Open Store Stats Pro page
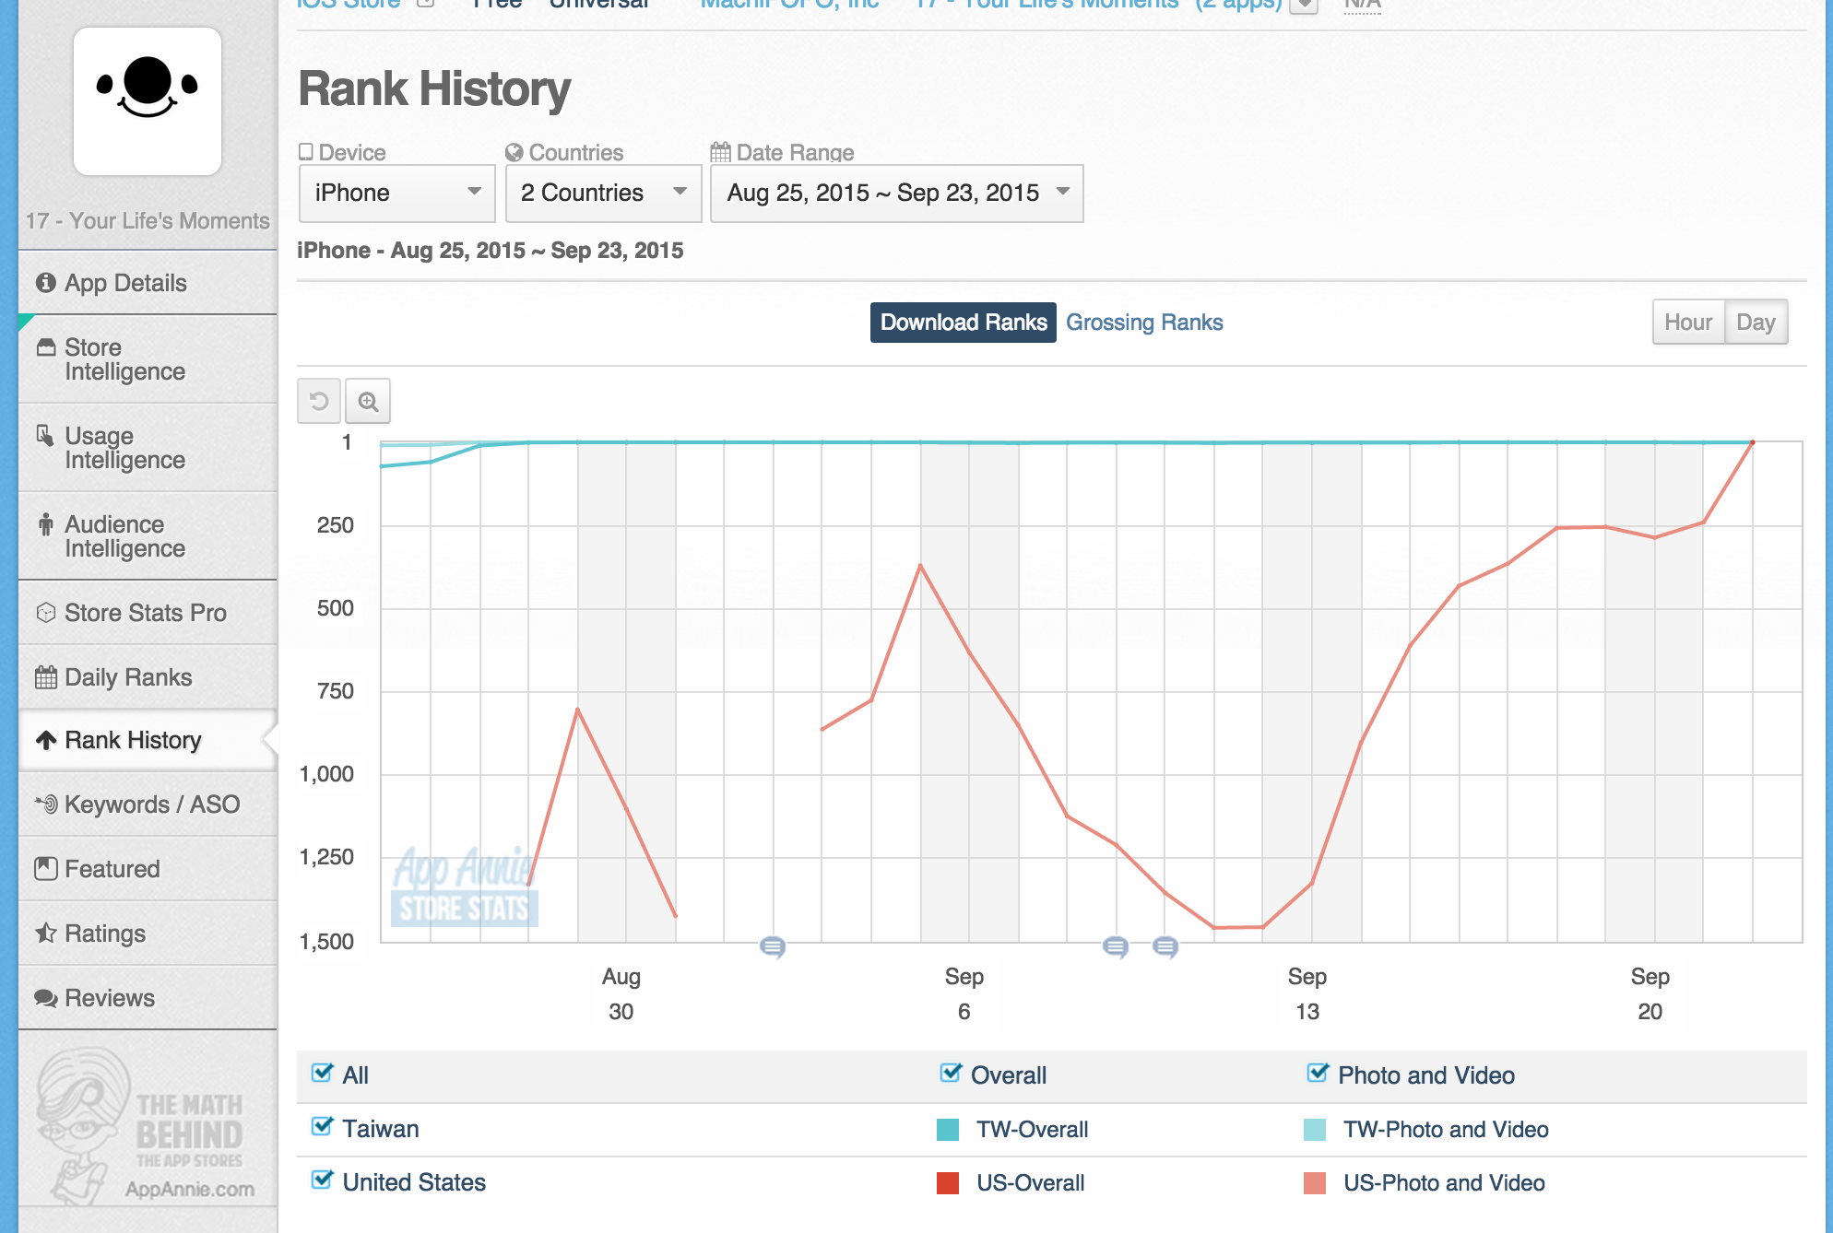 coord(148,613)
